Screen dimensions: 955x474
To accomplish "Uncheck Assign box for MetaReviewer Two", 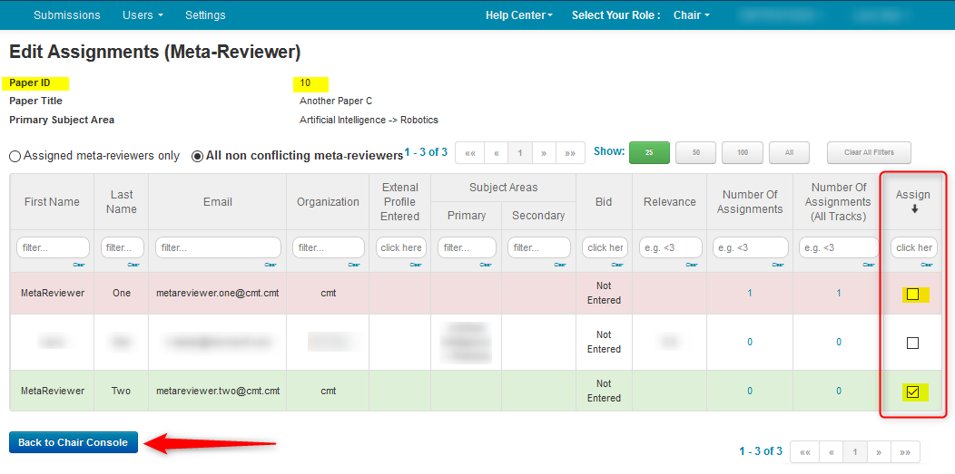I will [x=912, y=392].
